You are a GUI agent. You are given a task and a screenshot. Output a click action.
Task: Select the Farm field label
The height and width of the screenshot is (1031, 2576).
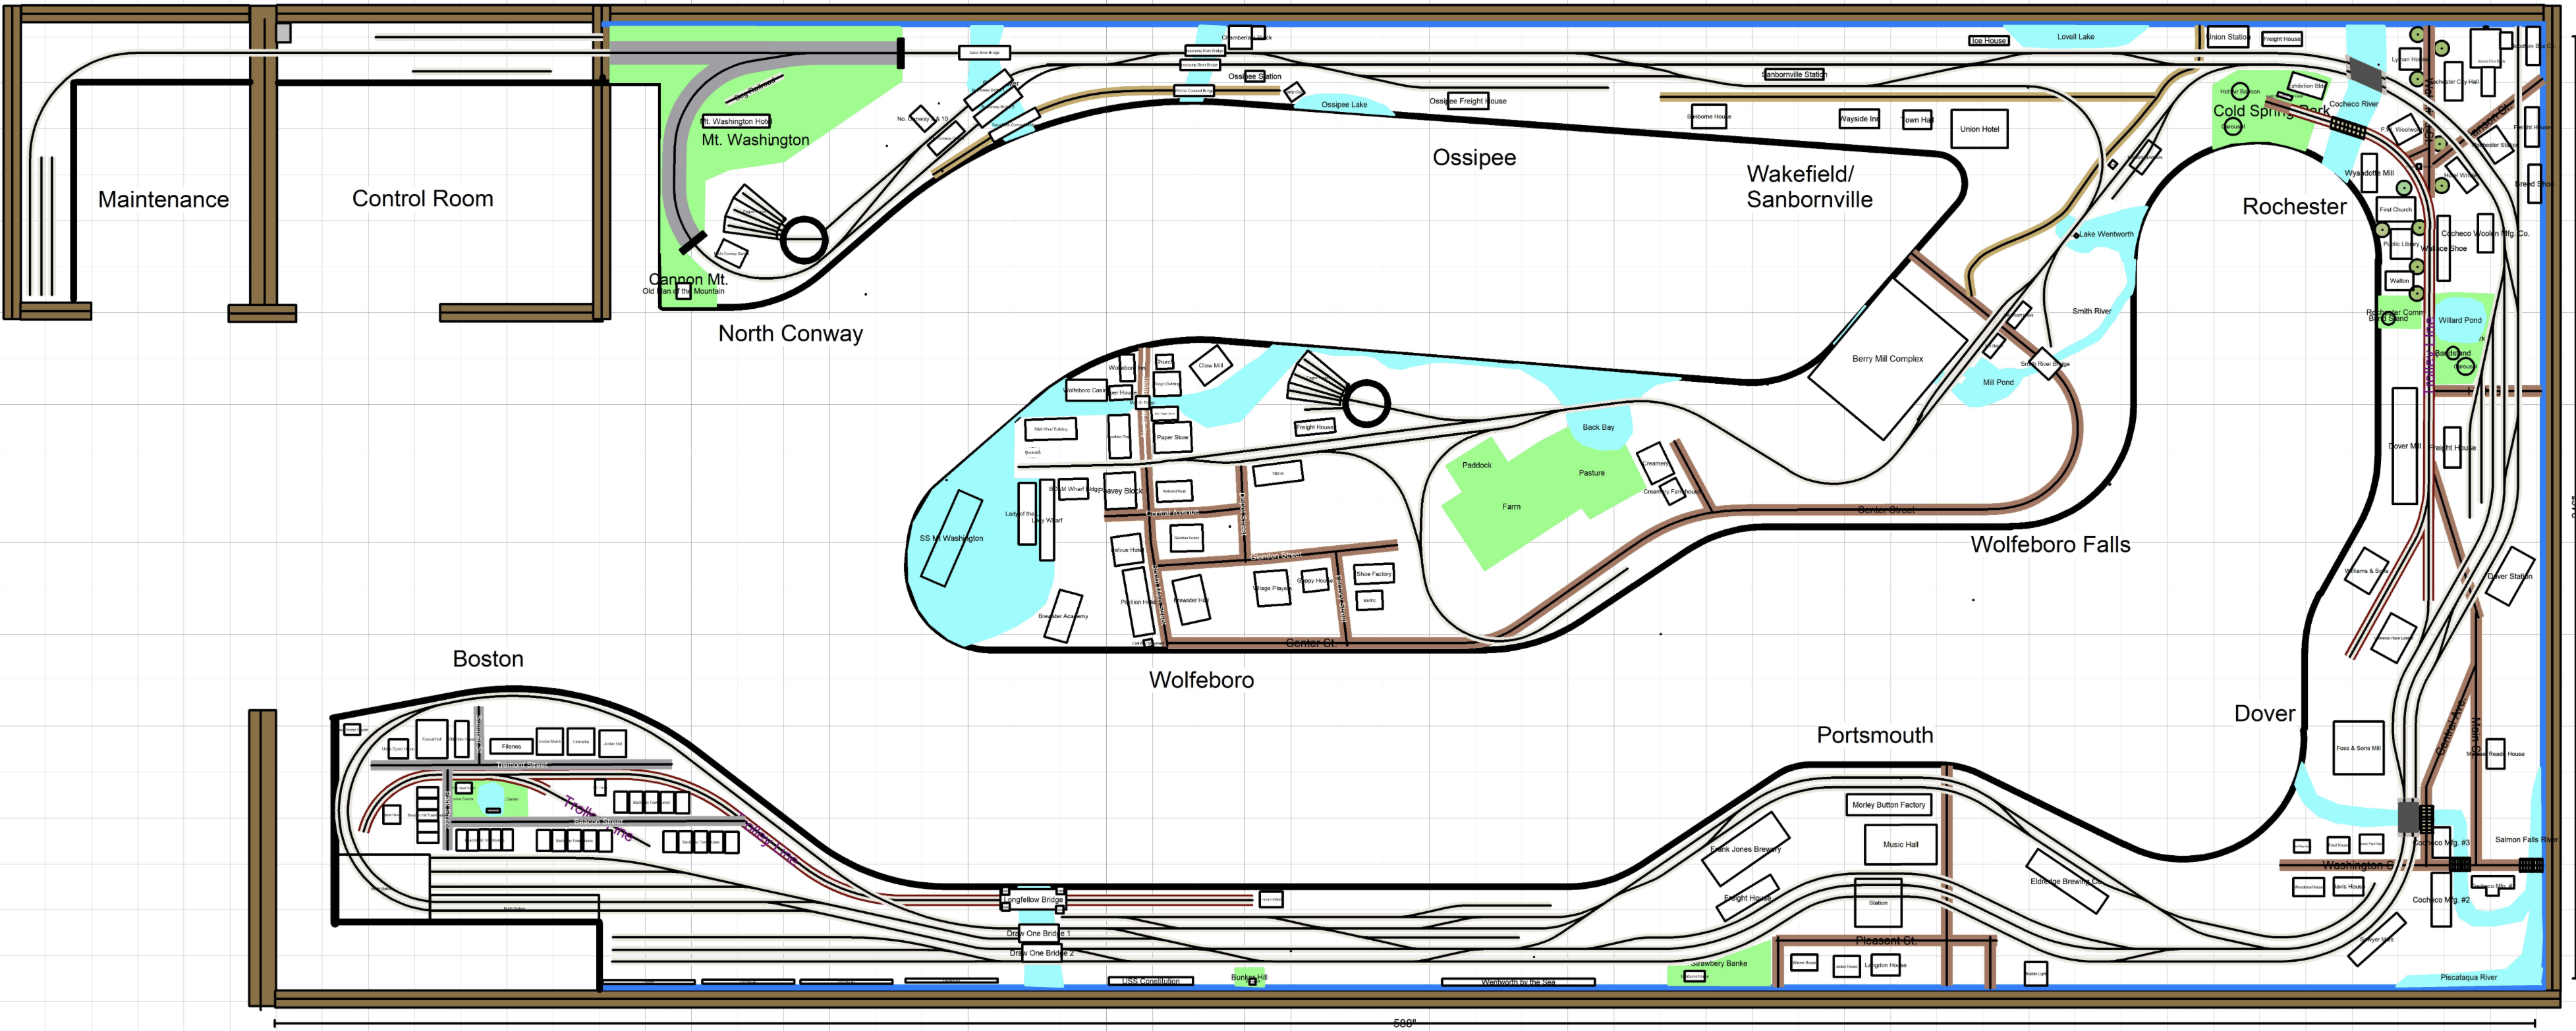[1511, 508]
